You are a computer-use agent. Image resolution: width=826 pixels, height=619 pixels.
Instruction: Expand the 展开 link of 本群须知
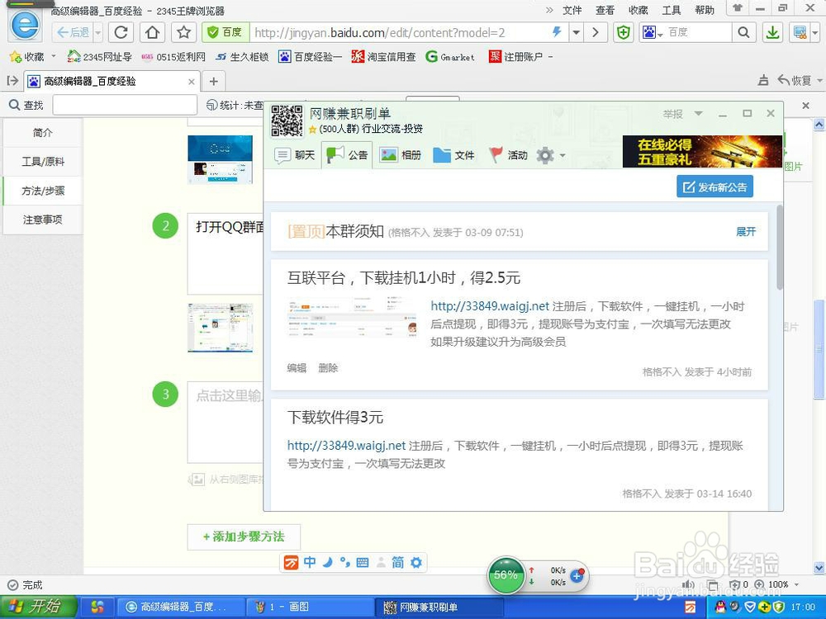click(746, 232)
